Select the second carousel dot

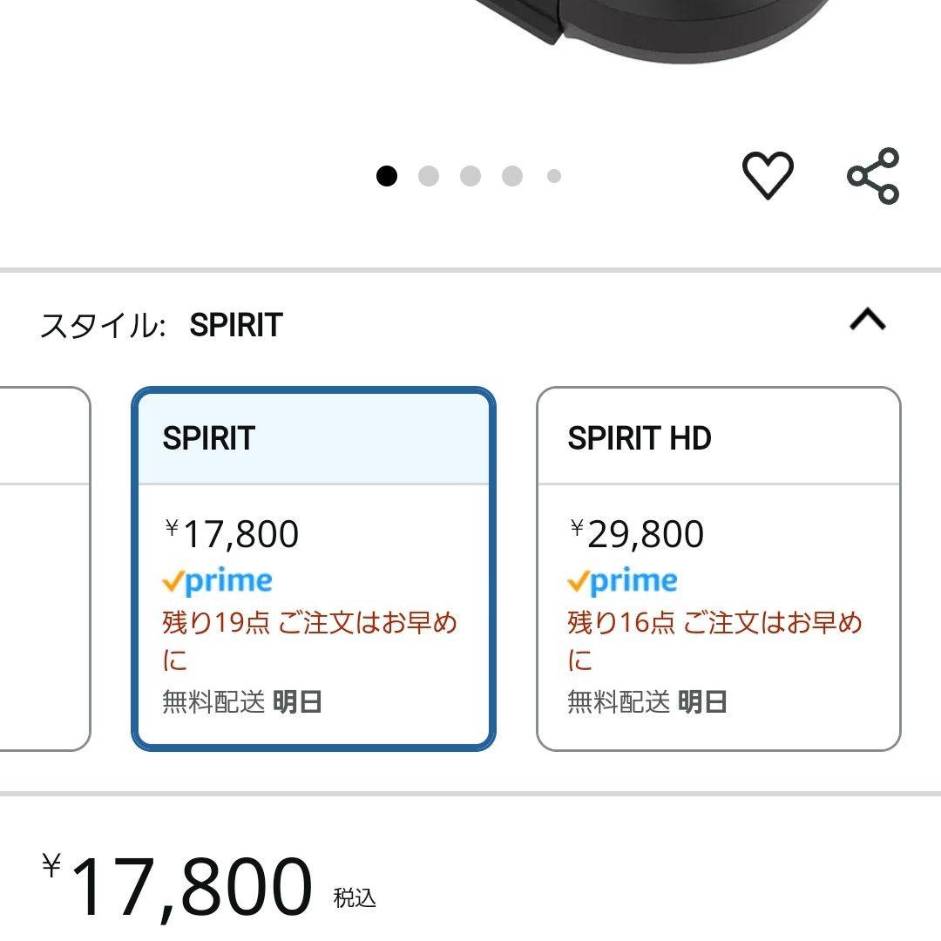coord(428,177)
